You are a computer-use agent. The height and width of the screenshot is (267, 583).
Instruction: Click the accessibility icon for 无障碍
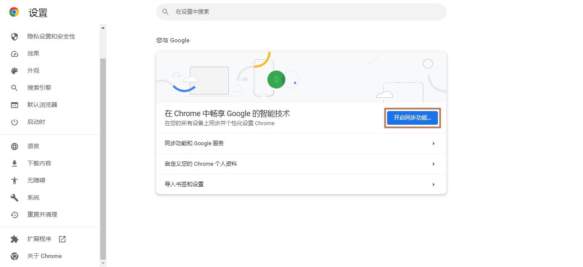click(x=15, y=180)
